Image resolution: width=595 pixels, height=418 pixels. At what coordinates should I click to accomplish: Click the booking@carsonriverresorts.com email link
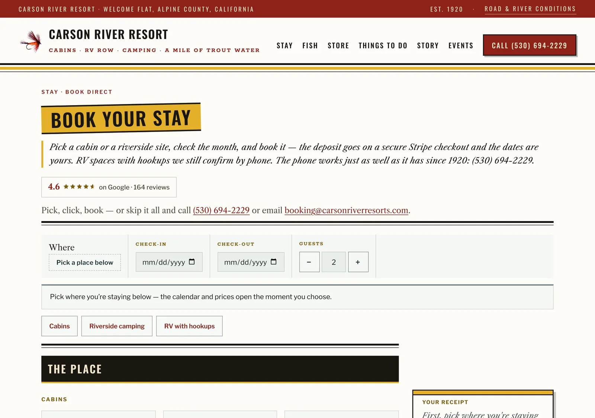[346, 210]
